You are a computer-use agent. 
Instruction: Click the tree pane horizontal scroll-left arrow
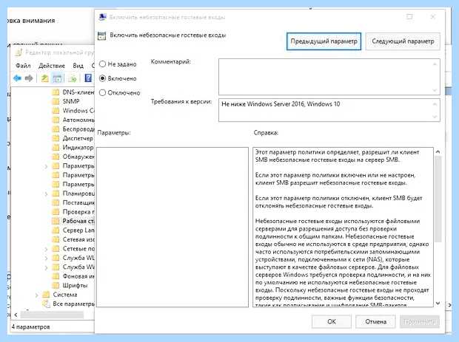pyautogui.click(x=16, y=315)
